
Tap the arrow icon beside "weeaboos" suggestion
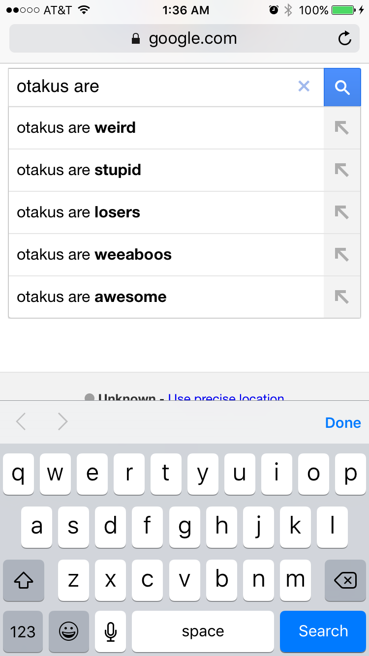[x=342, y=255]
